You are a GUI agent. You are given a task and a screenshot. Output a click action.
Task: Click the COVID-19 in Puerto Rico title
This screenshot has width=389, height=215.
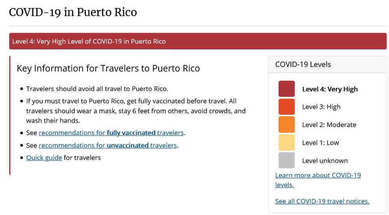tap(73, 12)
